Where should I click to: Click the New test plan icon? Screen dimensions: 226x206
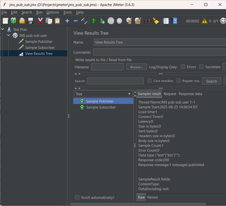pyautogui.click(x=6, y=21)
